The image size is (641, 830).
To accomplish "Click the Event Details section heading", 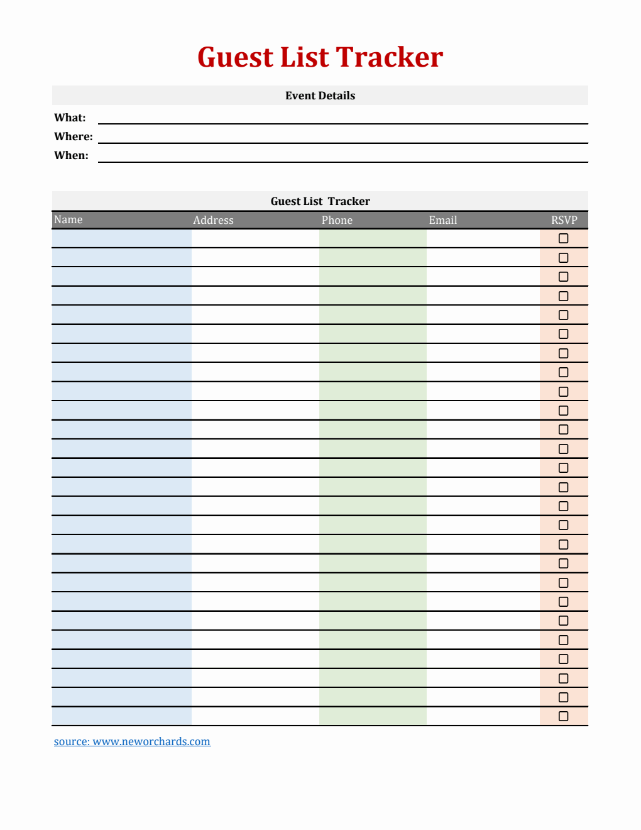I will 320,96.
